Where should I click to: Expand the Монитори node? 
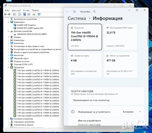pyautogui.click(x=8, y=55)
